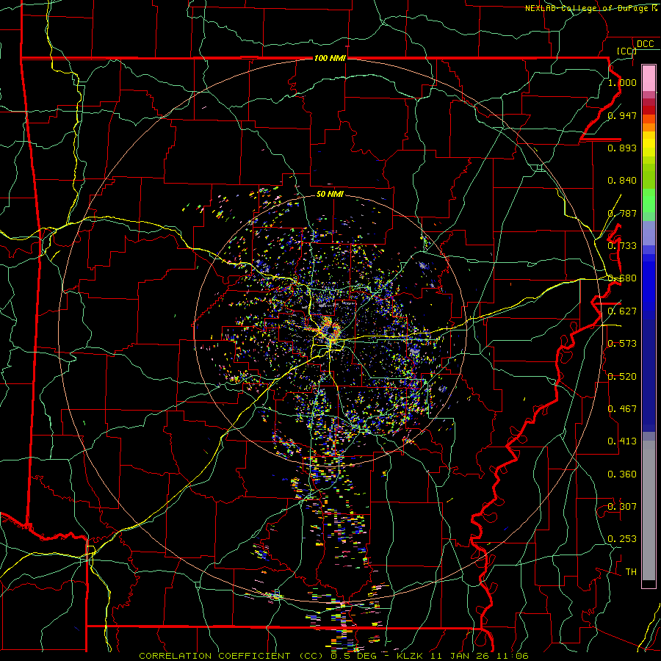This screenshot has width=661, height=661.
Task: Click the gray segment of the color bar
Action: click(649, 510)
